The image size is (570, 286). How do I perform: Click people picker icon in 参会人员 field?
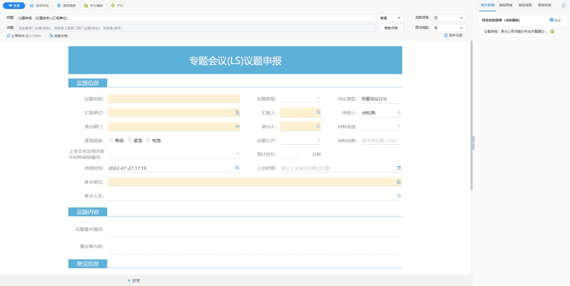pos(399,196)
